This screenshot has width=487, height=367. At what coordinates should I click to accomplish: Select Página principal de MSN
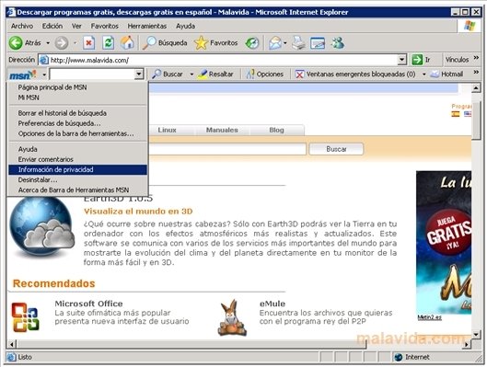pyautogui.click(x=77, y=87)
